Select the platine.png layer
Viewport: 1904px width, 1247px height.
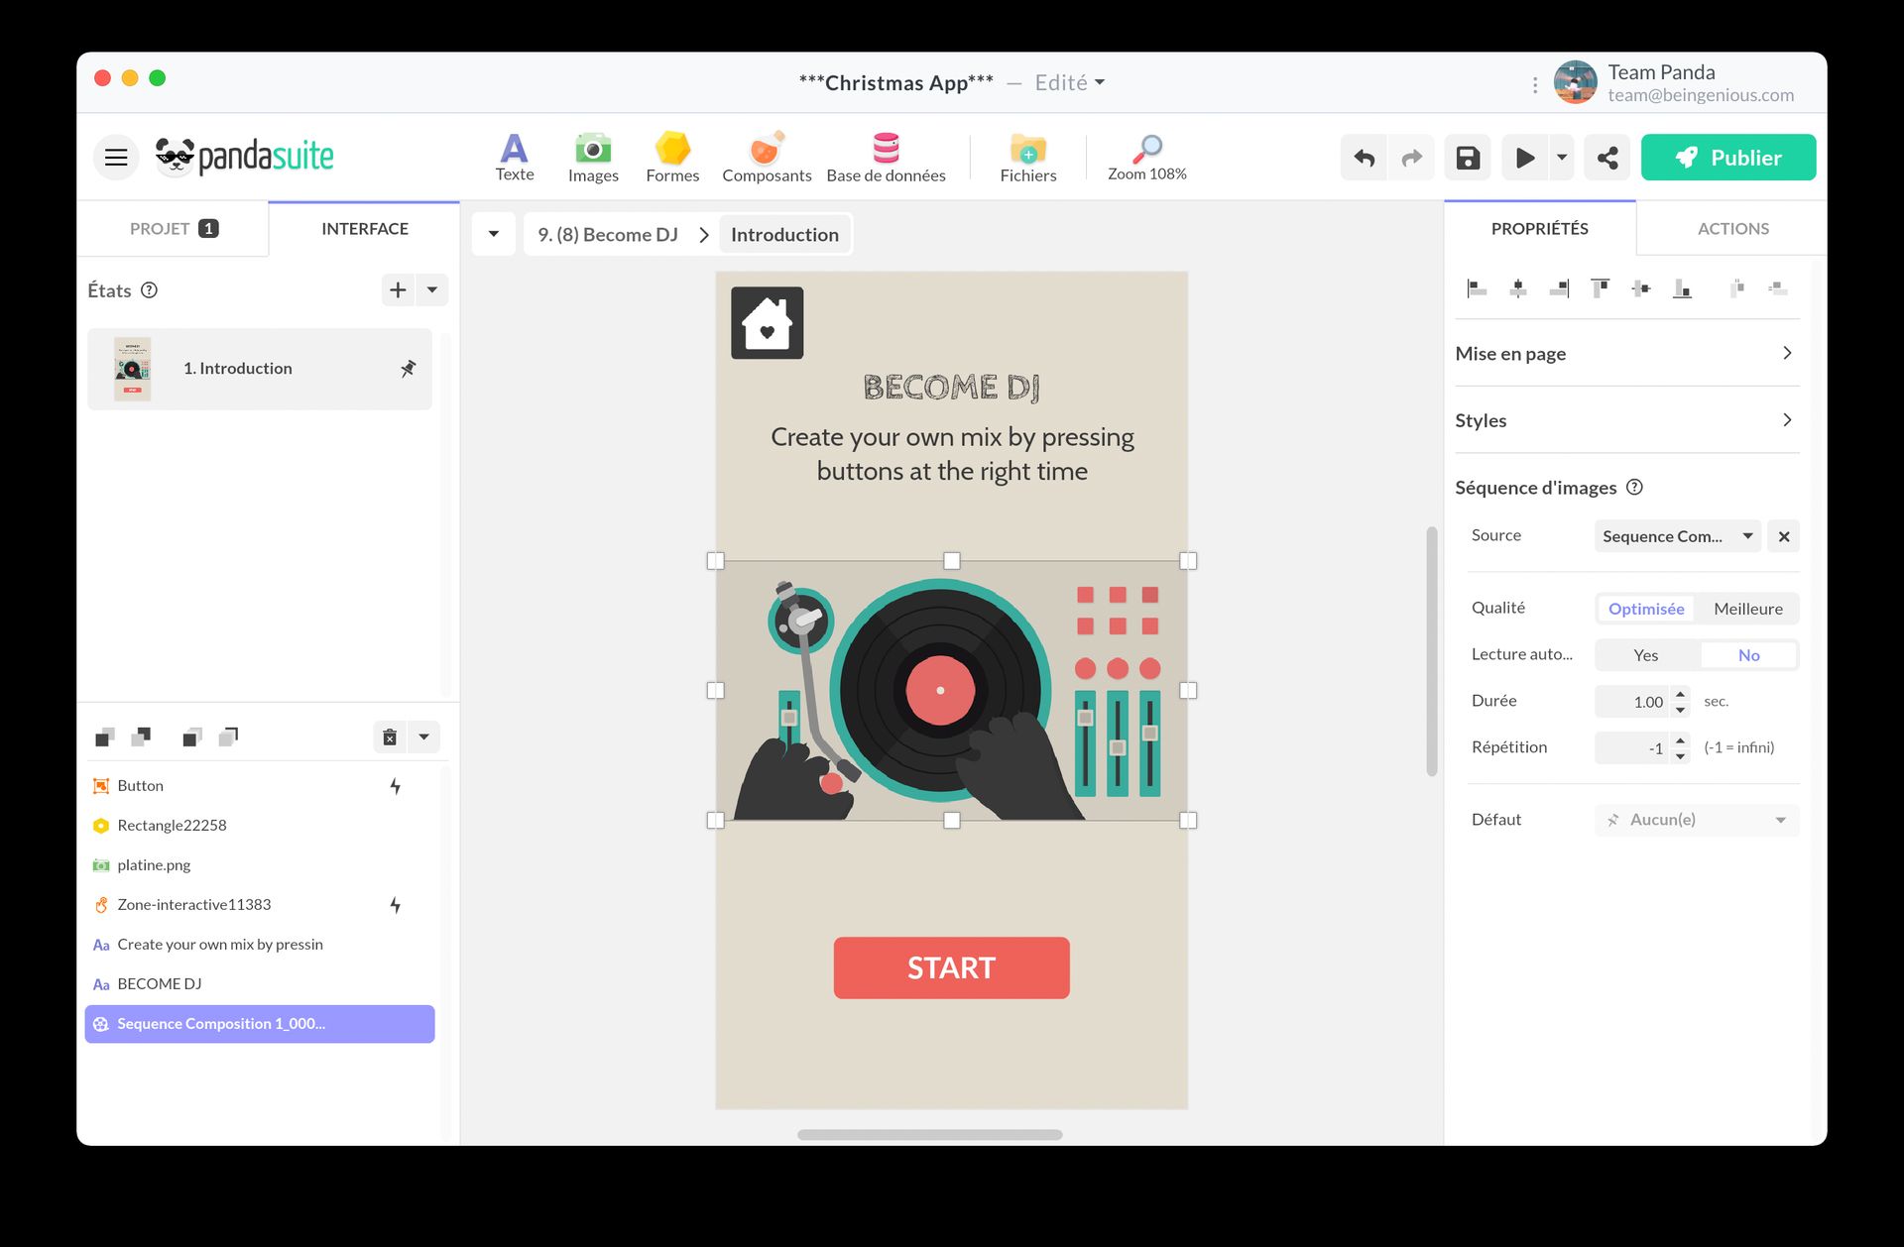pyautogui.click(x=153, y=864)
